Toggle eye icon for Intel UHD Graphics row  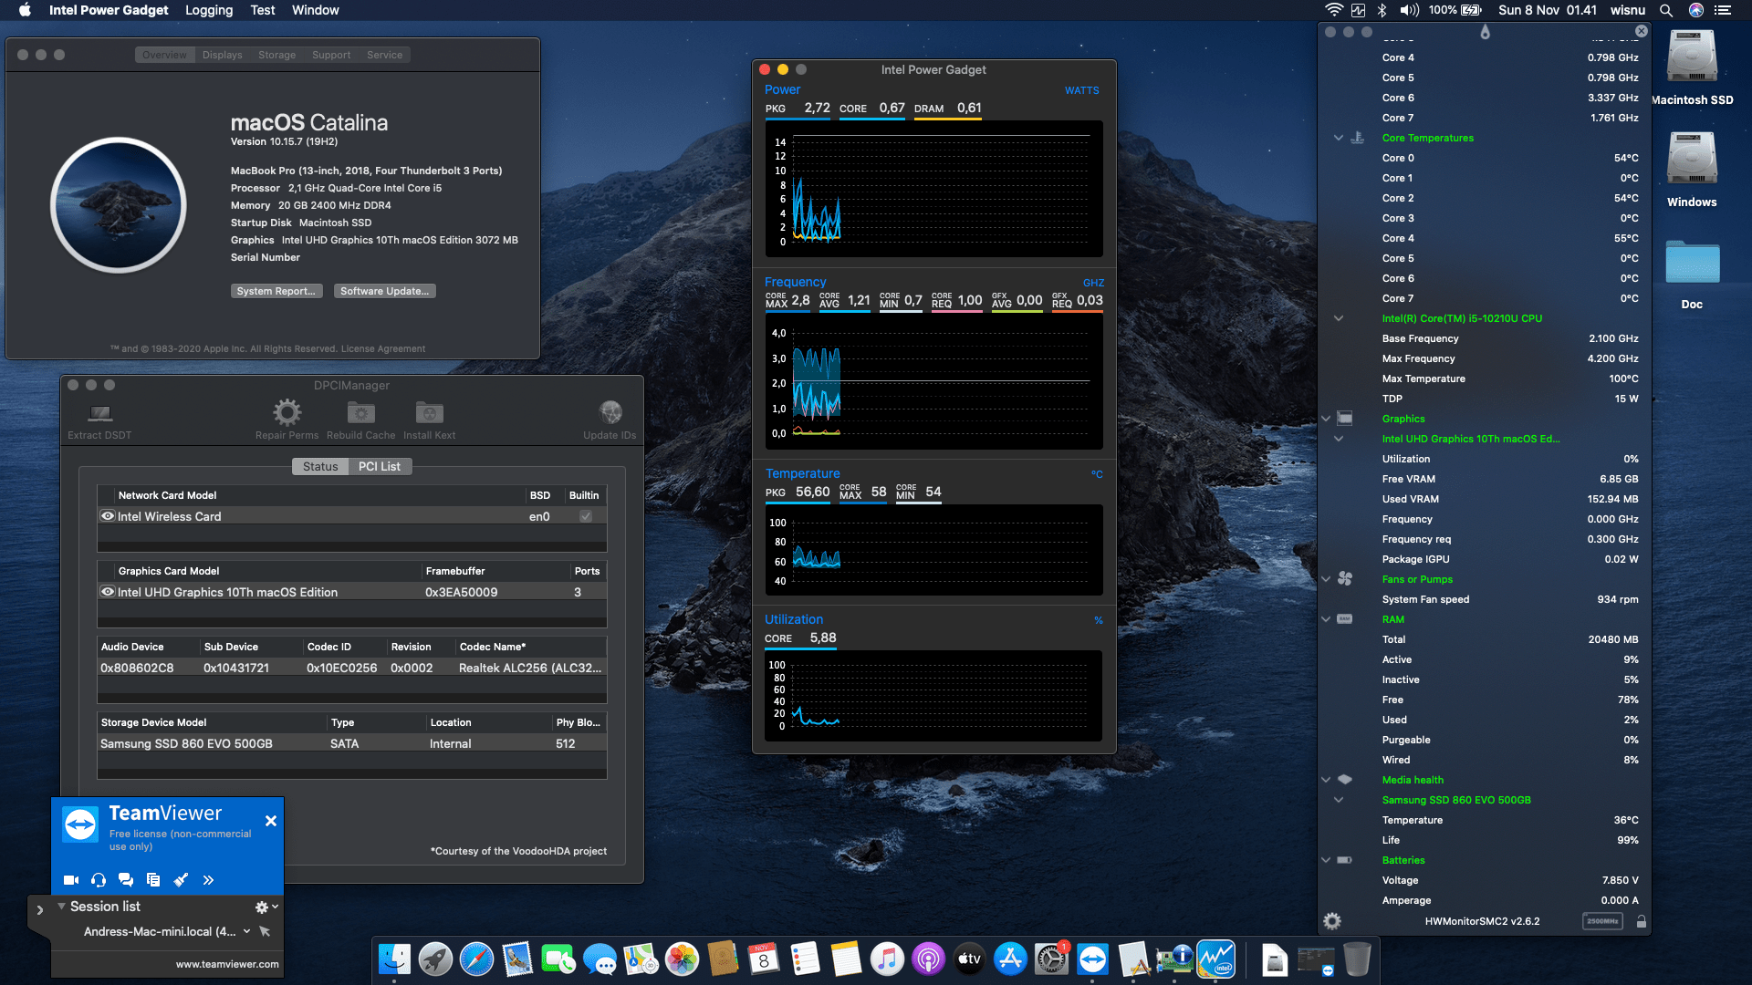point(108,592)
